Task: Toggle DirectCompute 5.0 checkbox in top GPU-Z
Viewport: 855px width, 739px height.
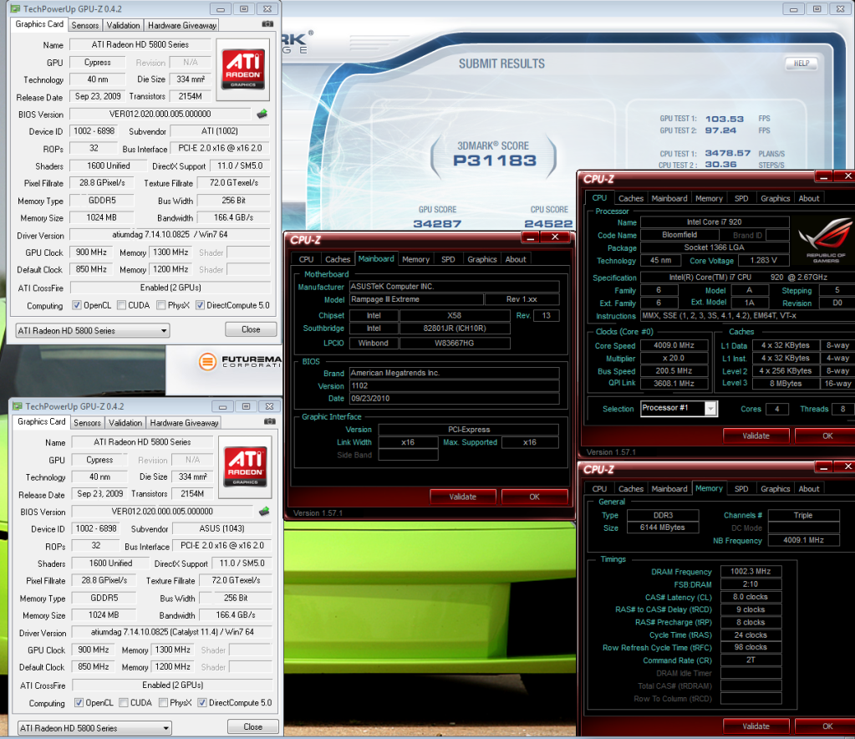Action: pyautogui.click(x=200, y=305)
